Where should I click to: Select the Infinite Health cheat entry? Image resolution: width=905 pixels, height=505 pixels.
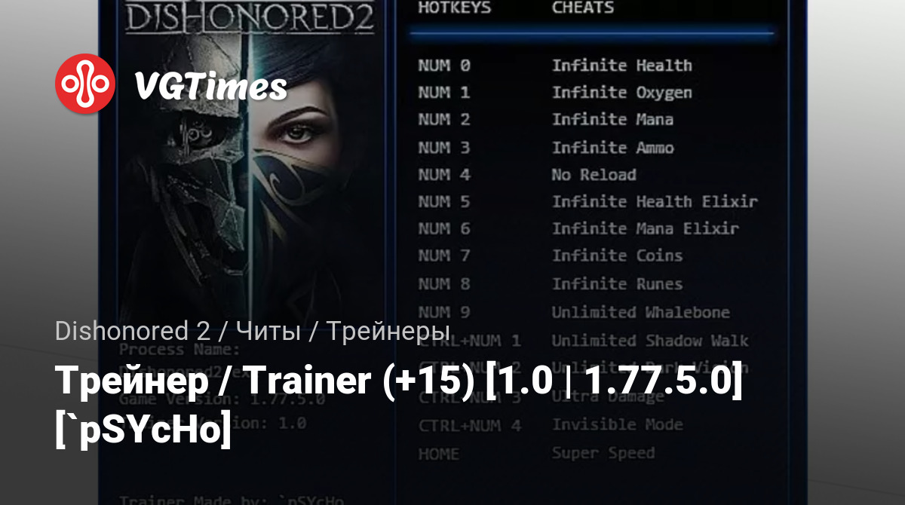[621, 66]
